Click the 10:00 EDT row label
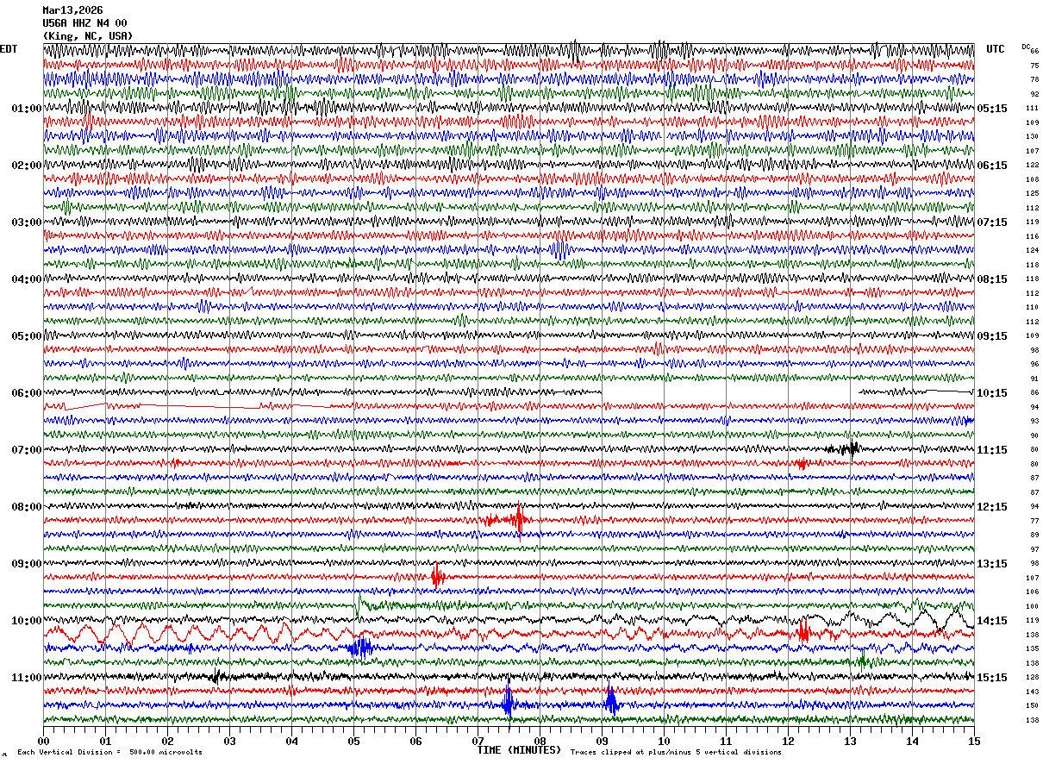Viewport: 1043px width, 764px height. (27, 621)
